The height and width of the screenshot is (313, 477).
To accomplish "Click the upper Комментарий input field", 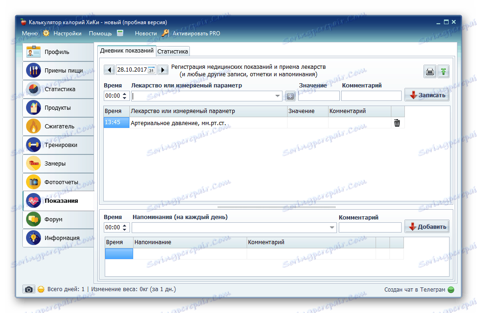I will (x=371, y=96).
